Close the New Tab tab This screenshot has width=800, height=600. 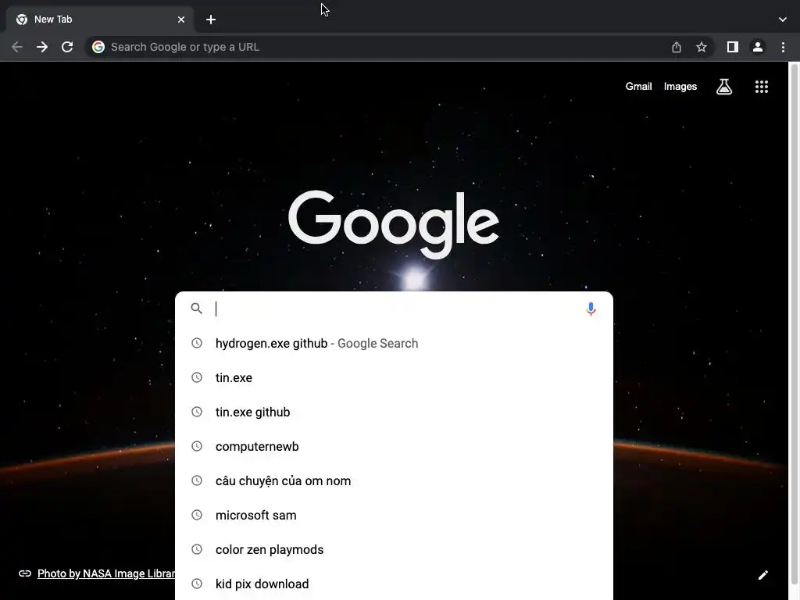[181, 20]
